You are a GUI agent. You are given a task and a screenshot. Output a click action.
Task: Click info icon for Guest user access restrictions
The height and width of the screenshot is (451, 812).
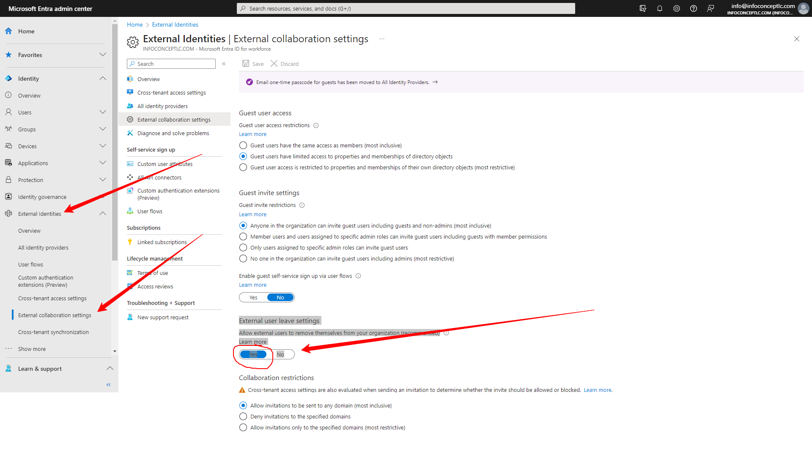[x=316, y=125]
